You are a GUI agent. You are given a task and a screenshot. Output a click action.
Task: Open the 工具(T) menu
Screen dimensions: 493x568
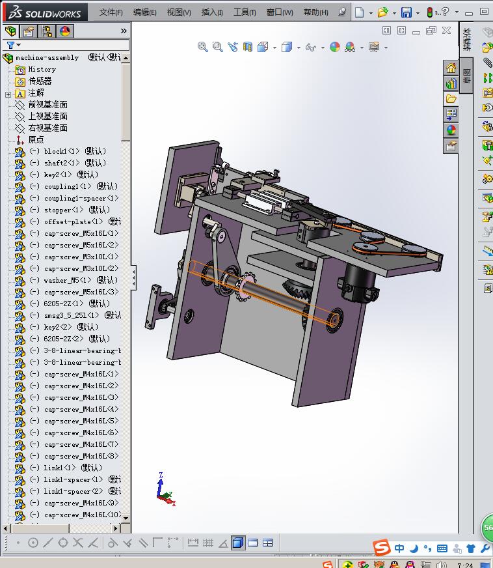pyautogui.click(x=245, y=12)
